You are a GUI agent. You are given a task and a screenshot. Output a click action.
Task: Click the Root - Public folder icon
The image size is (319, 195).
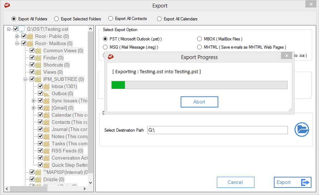(x=30, y=36)
